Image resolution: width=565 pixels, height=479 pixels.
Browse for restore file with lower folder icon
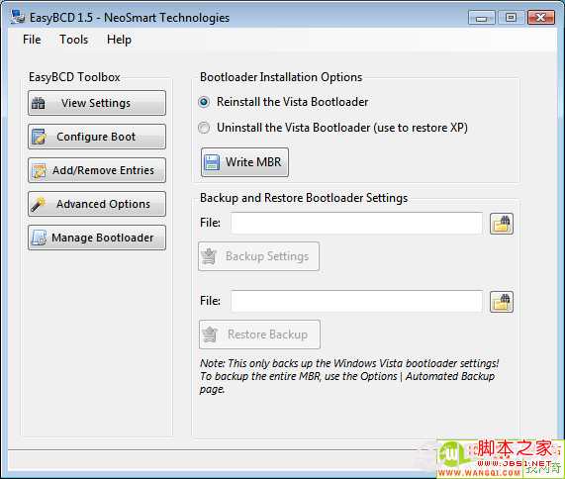(502, 302)
